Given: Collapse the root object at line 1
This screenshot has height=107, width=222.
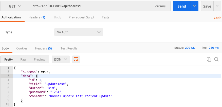Looking at the screenshot, I should 11,68.
